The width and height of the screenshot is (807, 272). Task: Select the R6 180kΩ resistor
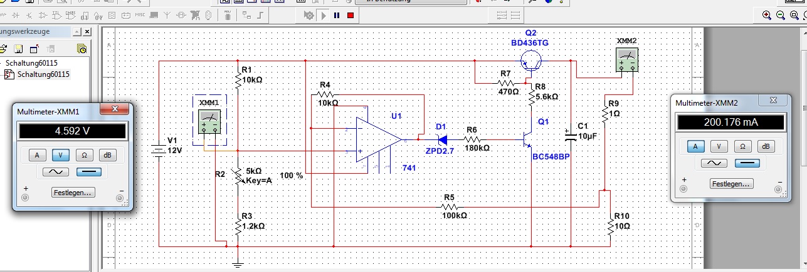(473, 139)
